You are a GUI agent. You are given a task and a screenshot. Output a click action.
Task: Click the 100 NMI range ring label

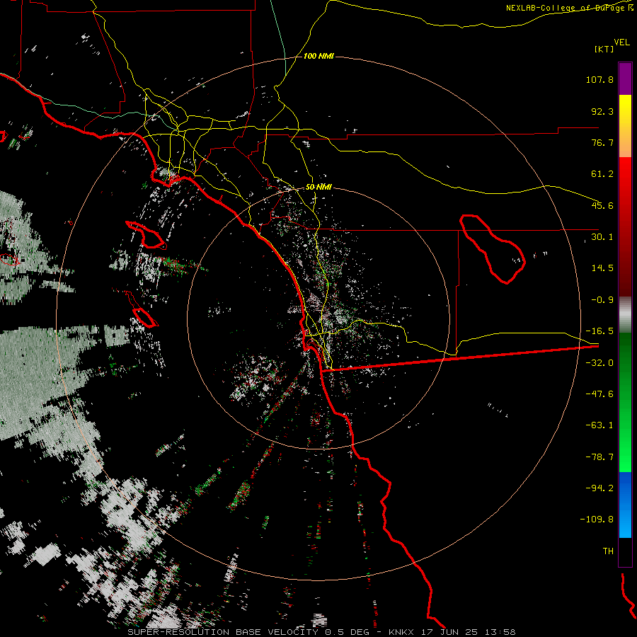click(318, 56)
